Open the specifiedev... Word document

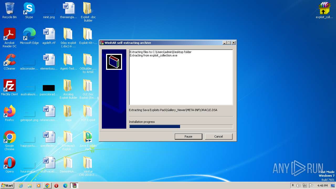coord(49,139)
